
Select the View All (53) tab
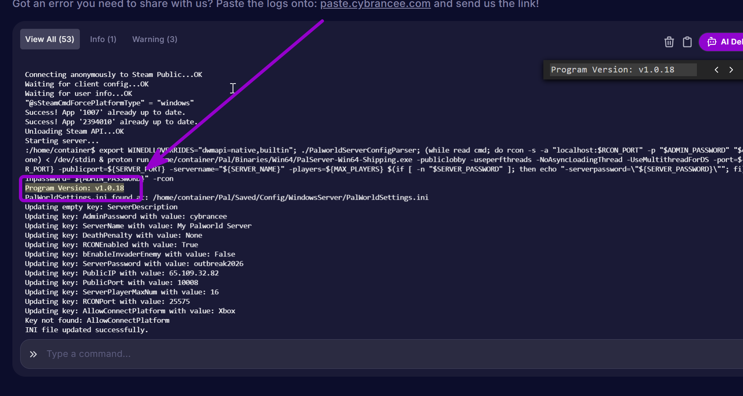tap(50, 39)
